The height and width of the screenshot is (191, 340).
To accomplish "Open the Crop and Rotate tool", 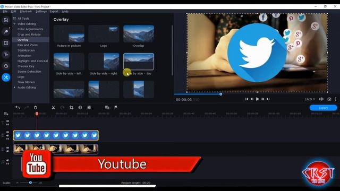I will coord(29,34).
